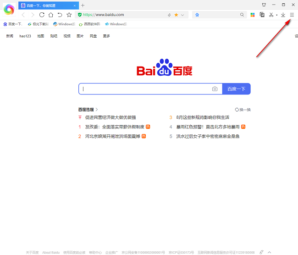Image resolution: width=298 pixels, height=255 pixels.
Task: Open 8月这些新规将影响你我生活 headline
Action: point(203,117)
